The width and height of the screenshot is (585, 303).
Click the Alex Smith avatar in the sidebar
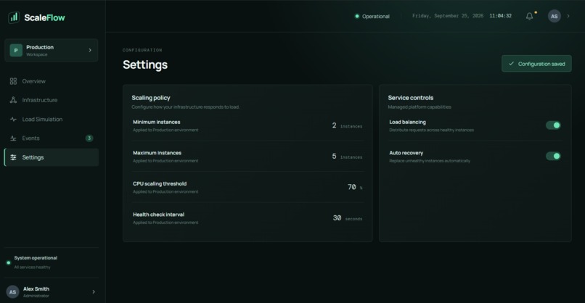point(12,292)
